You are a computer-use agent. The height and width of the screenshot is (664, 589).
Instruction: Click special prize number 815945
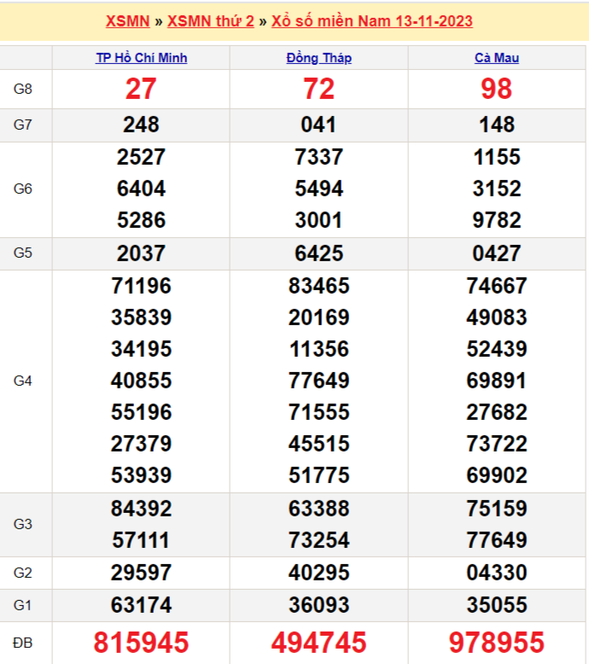[141, 642]
